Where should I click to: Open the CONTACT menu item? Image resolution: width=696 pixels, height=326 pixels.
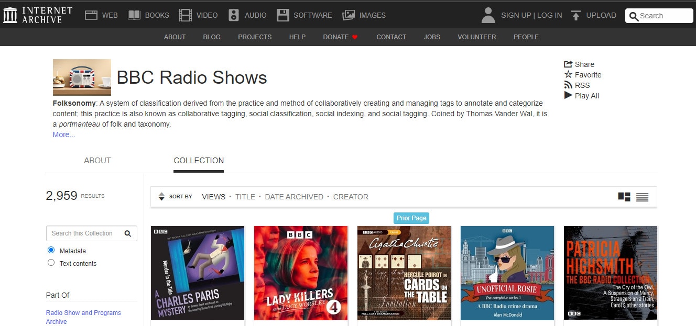pos(391,37)
